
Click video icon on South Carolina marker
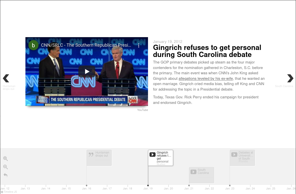coord(193,172)
